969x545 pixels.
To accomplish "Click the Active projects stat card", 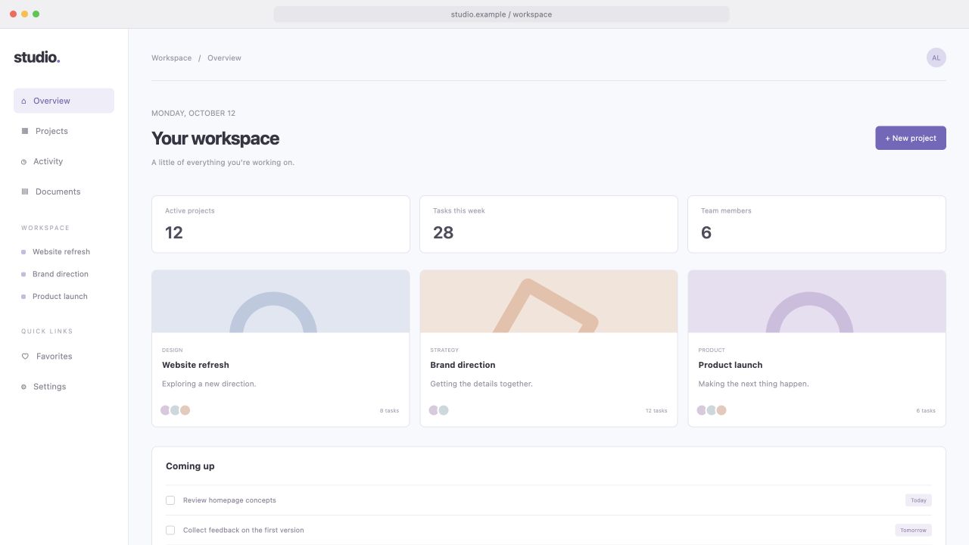I will 280,224.
